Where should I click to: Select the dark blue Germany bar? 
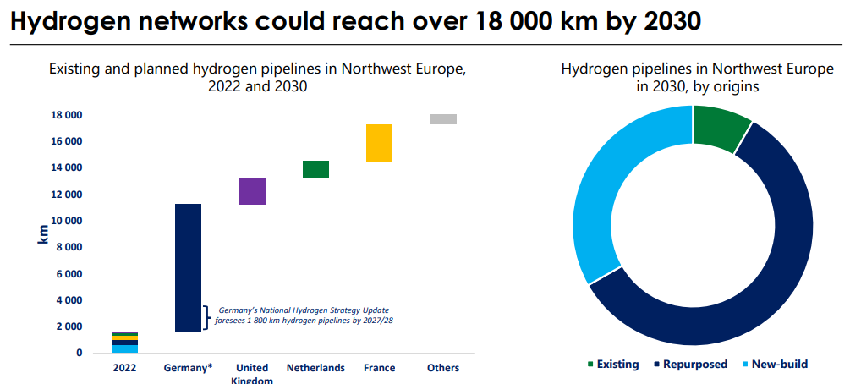(x=189, y=268)
